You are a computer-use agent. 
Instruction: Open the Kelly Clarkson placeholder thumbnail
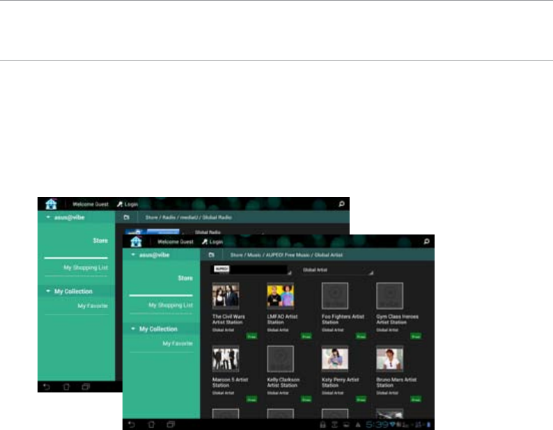[281, 359]
